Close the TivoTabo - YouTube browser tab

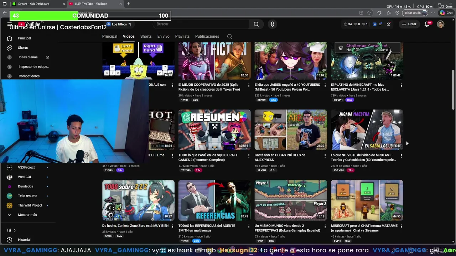(120, 4)
